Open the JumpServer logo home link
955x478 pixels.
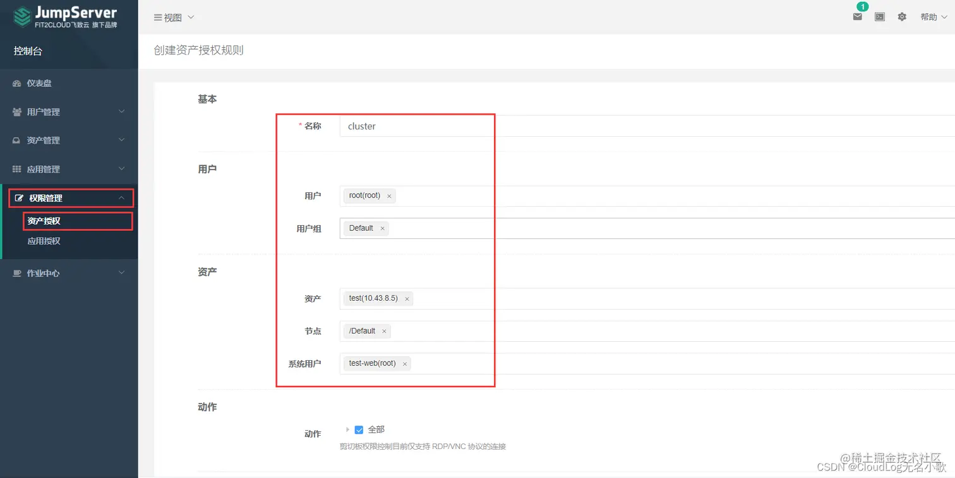pyautogui.click(x=66, y=17)
